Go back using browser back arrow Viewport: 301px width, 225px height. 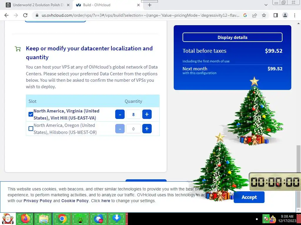tap(6, 15)
